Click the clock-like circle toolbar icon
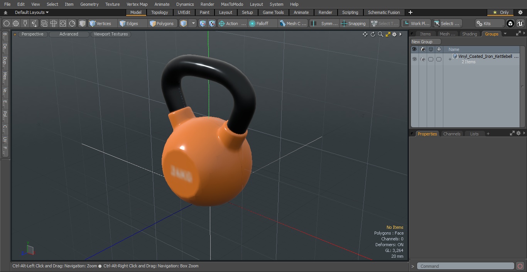 72,24
